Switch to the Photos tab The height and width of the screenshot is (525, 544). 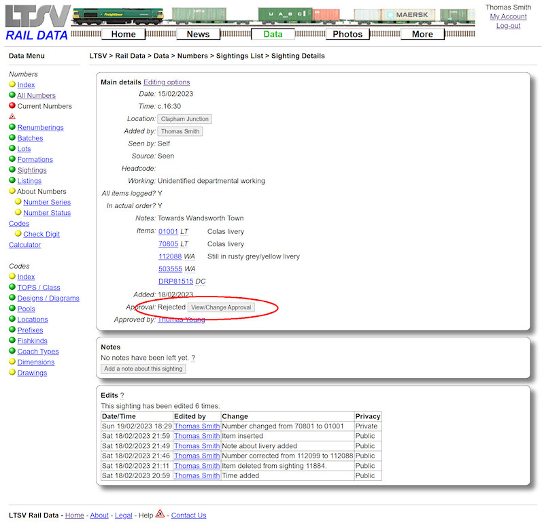pos(347,33)
